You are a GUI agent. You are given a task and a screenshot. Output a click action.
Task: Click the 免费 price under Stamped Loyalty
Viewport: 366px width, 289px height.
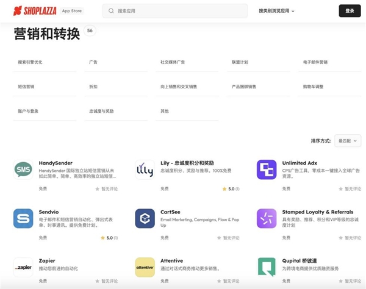[x=286, y=238]
